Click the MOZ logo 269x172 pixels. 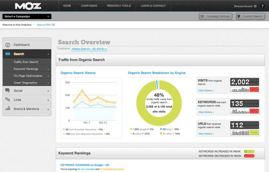pos(28,6)
